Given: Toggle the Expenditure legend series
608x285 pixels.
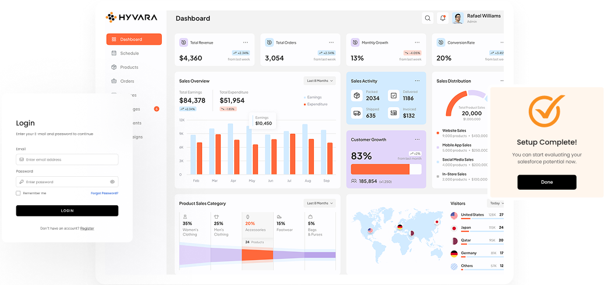Looking at the screenshot, I should 316,104.
